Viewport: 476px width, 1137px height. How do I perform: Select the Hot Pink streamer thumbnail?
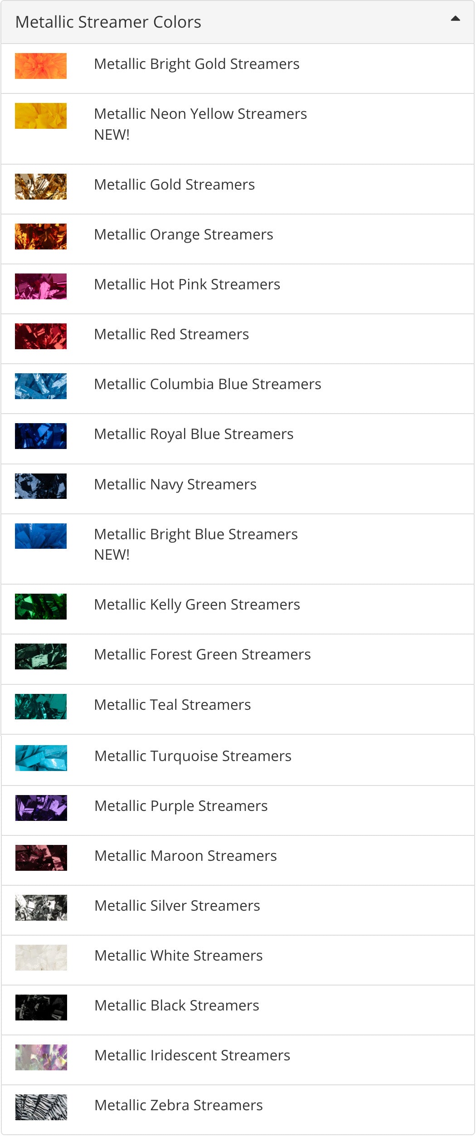41,287
